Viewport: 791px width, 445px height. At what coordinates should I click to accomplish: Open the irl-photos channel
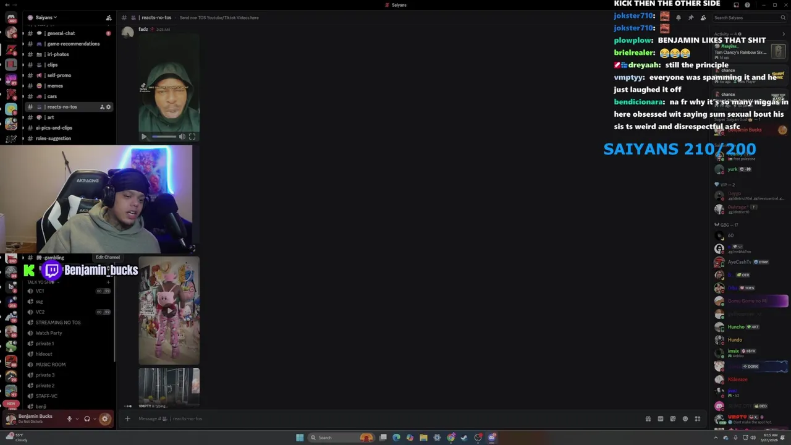68,54
